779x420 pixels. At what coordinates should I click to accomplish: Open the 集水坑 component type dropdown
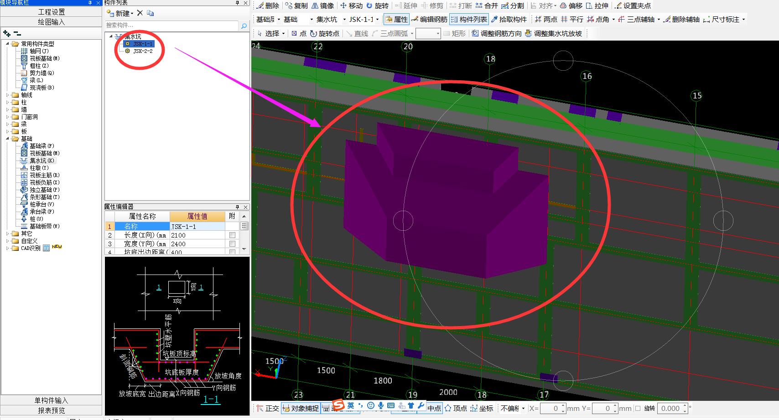(344, 20)
